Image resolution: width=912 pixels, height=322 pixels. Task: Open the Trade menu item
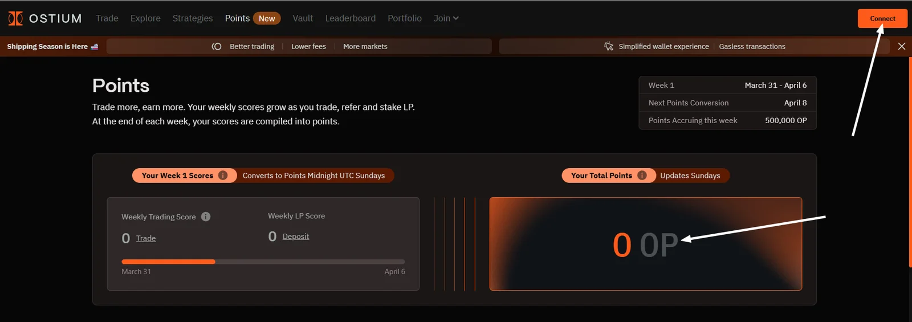tap(107, 18)
